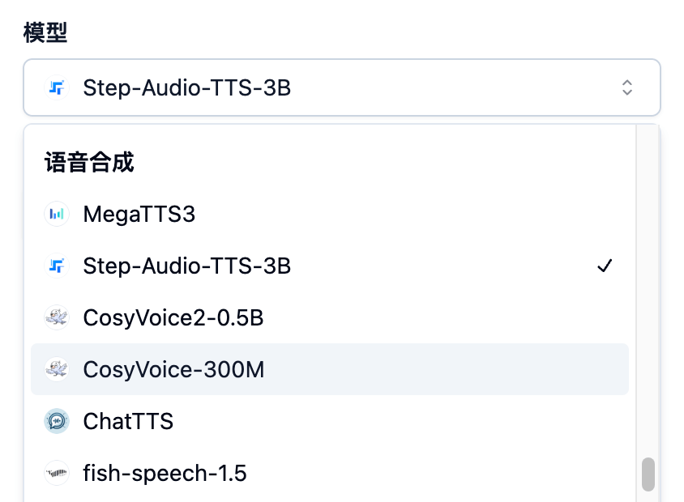Click the 模型 field label
The width and height of the screenshot is (684, 502).
click(45, 32)
